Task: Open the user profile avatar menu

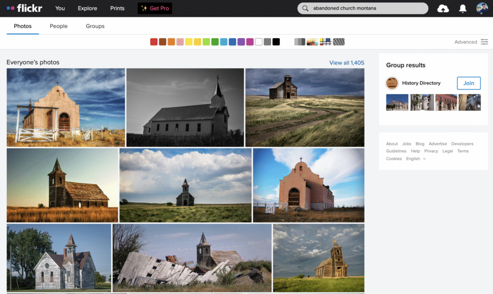Action: 482,8
